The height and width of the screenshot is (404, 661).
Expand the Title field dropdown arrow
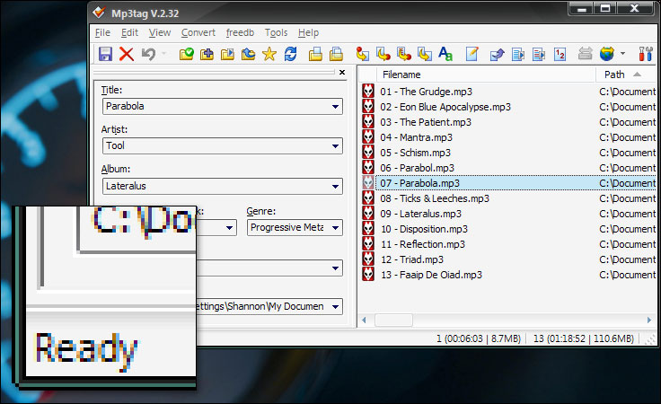click(336, 107)
